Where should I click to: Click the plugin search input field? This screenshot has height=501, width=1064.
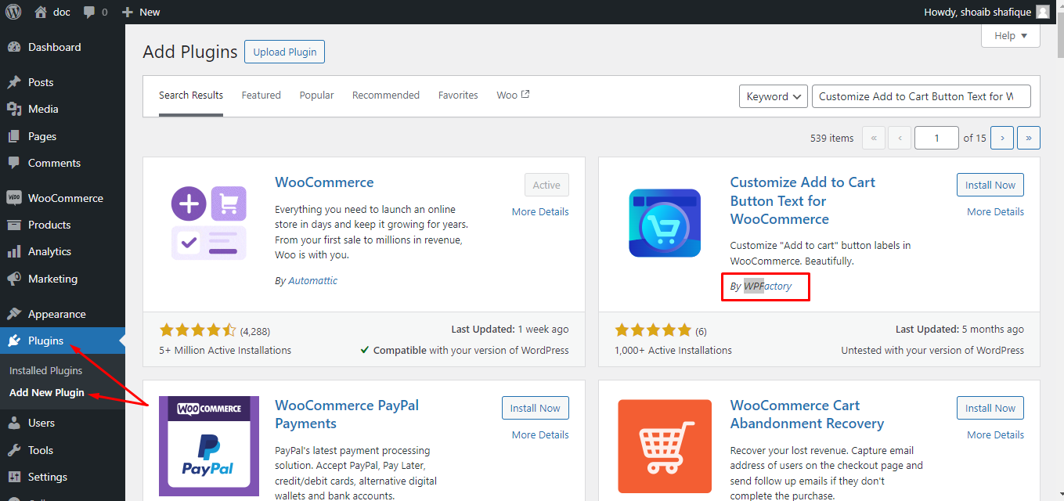click(922, 96)
